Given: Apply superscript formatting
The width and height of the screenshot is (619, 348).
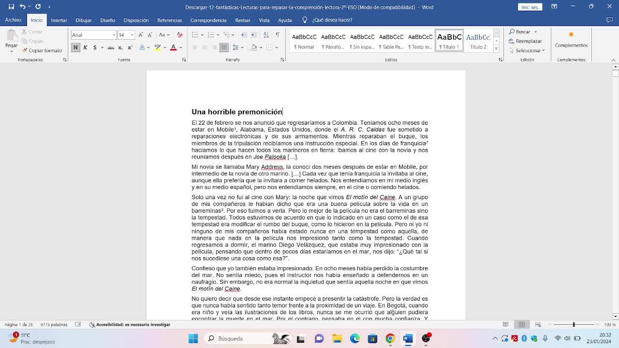Looking at the screenshot, I should pyautogui.click(x=130, y=47).
